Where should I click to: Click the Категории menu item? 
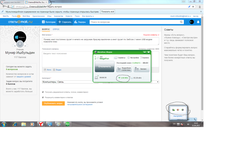pos(49,22)
